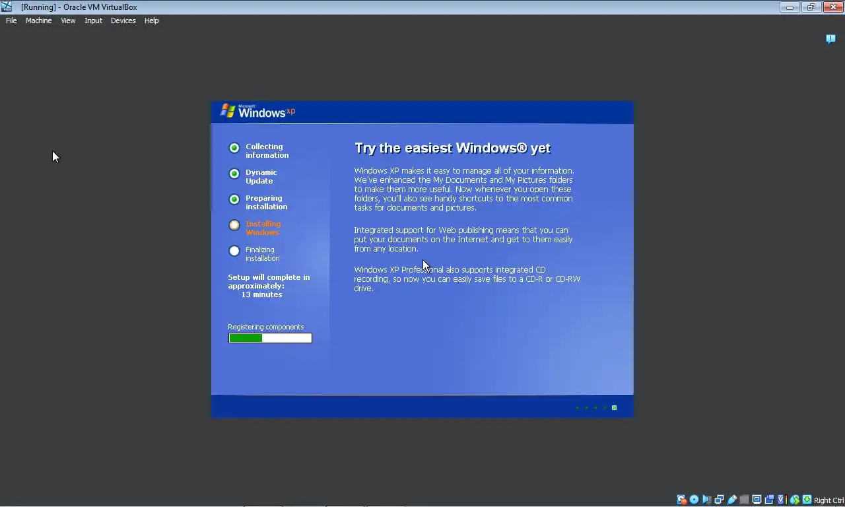
Task: Open the Devices menu
Action: pyautogui.click(x=123, y=20)
